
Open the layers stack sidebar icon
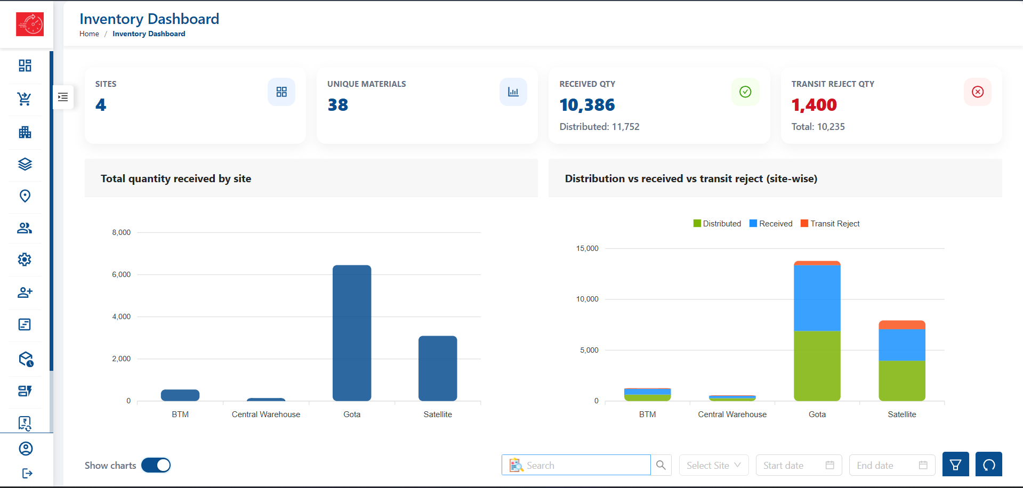tap(25, 164)
